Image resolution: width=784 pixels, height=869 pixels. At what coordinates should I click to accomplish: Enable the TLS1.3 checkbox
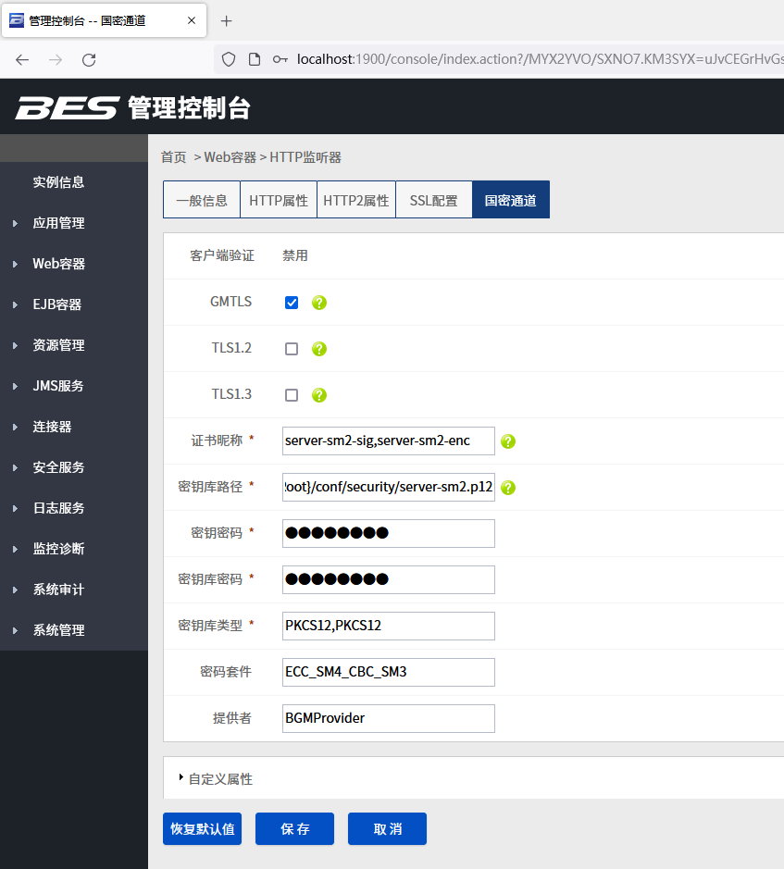click(x=292, y=395)
